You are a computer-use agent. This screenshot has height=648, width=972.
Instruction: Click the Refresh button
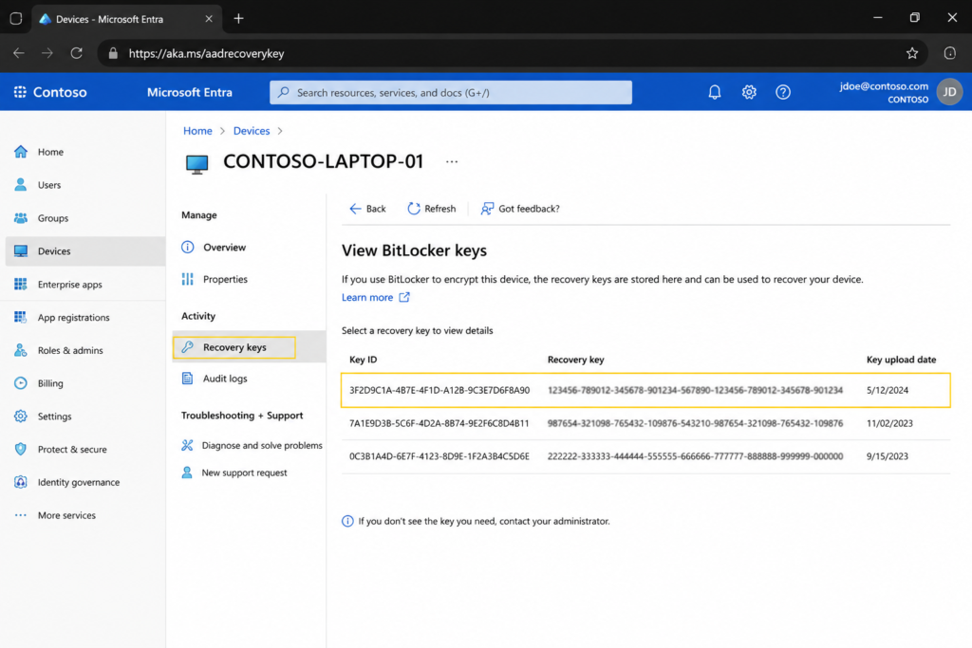coord(432,209)
